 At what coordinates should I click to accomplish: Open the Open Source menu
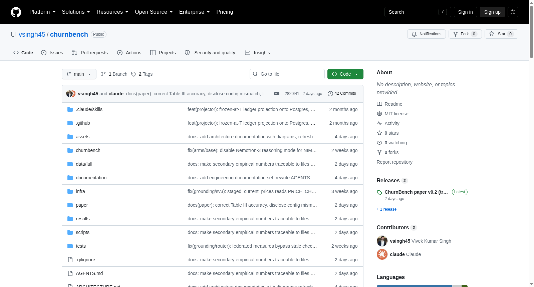(x=154, y=12)
